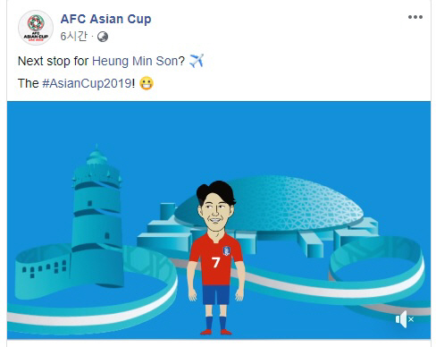
Task: Open the three-dot post options menu
Action: click(415, 17)
